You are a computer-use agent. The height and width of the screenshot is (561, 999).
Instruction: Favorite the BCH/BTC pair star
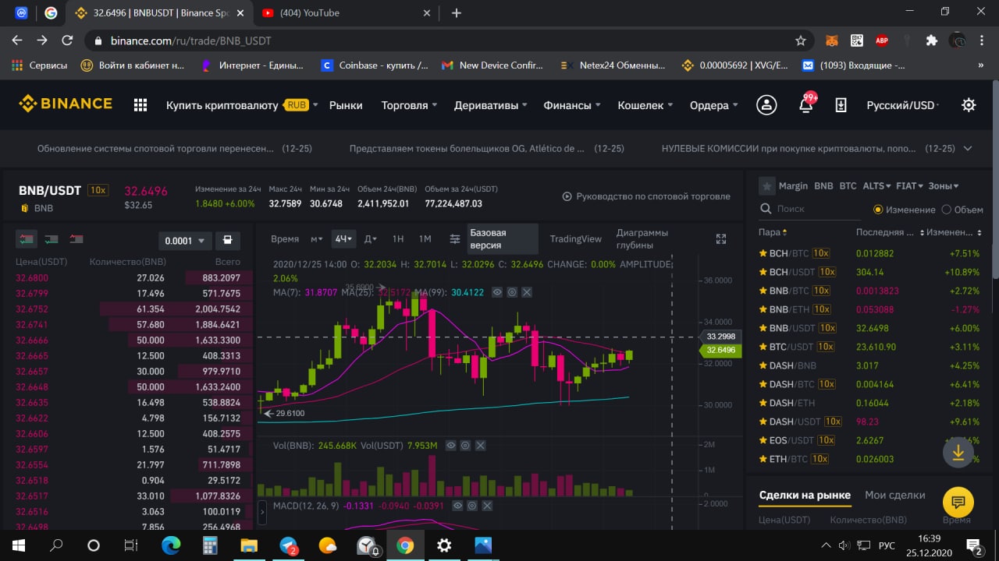point(763,253)
